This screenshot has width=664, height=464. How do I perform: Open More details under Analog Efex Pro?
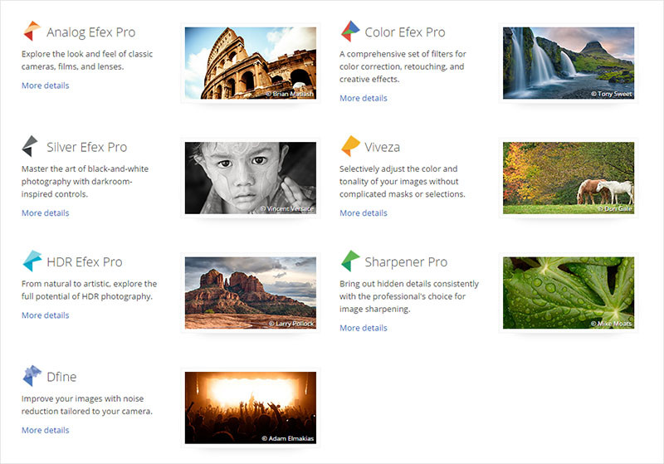click(x=46, y=85)
